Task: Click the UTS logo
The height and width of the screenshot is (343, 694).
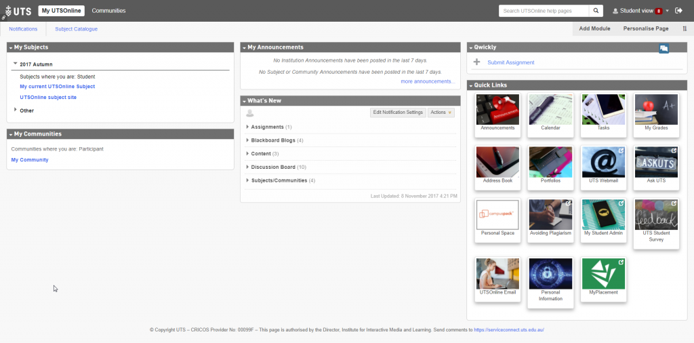Action: 18,11
